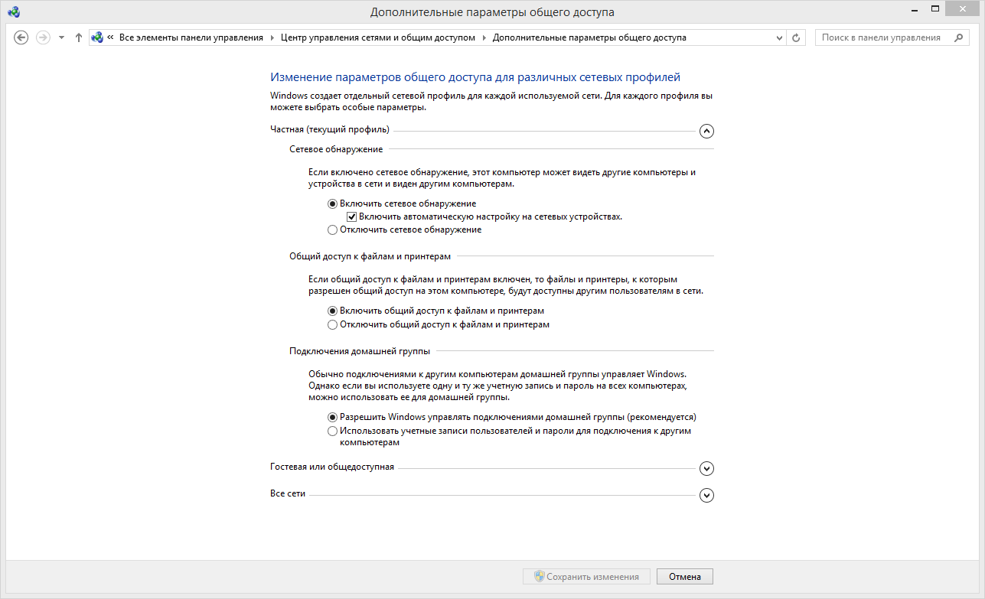Collapse the Частная profile section
This screenshot has width=985, height=599.
(x=706, y=131)
